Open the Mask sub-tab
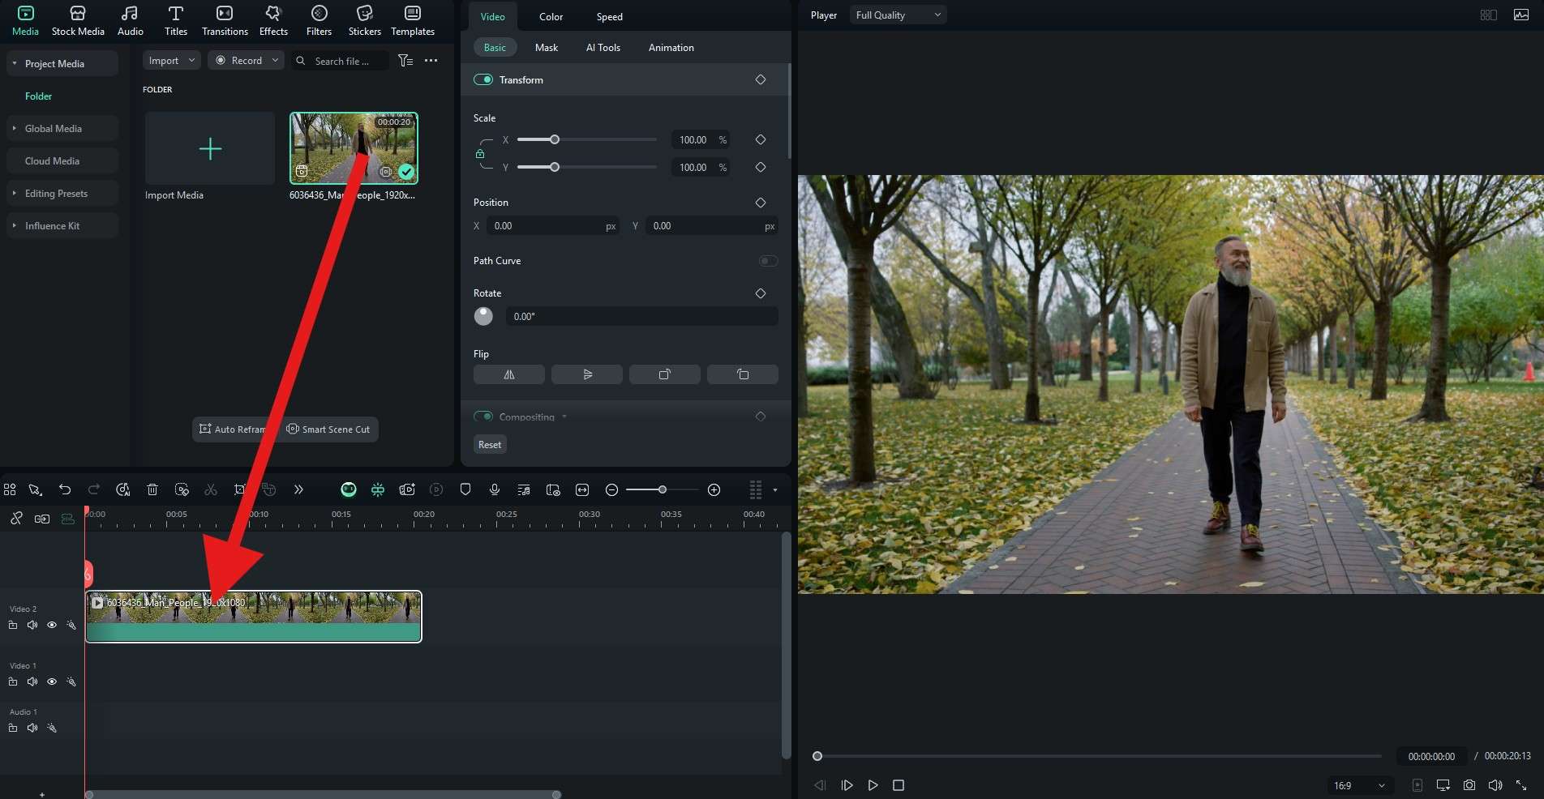This screenshot has height=799, width=1544. (x=547, y=48)
